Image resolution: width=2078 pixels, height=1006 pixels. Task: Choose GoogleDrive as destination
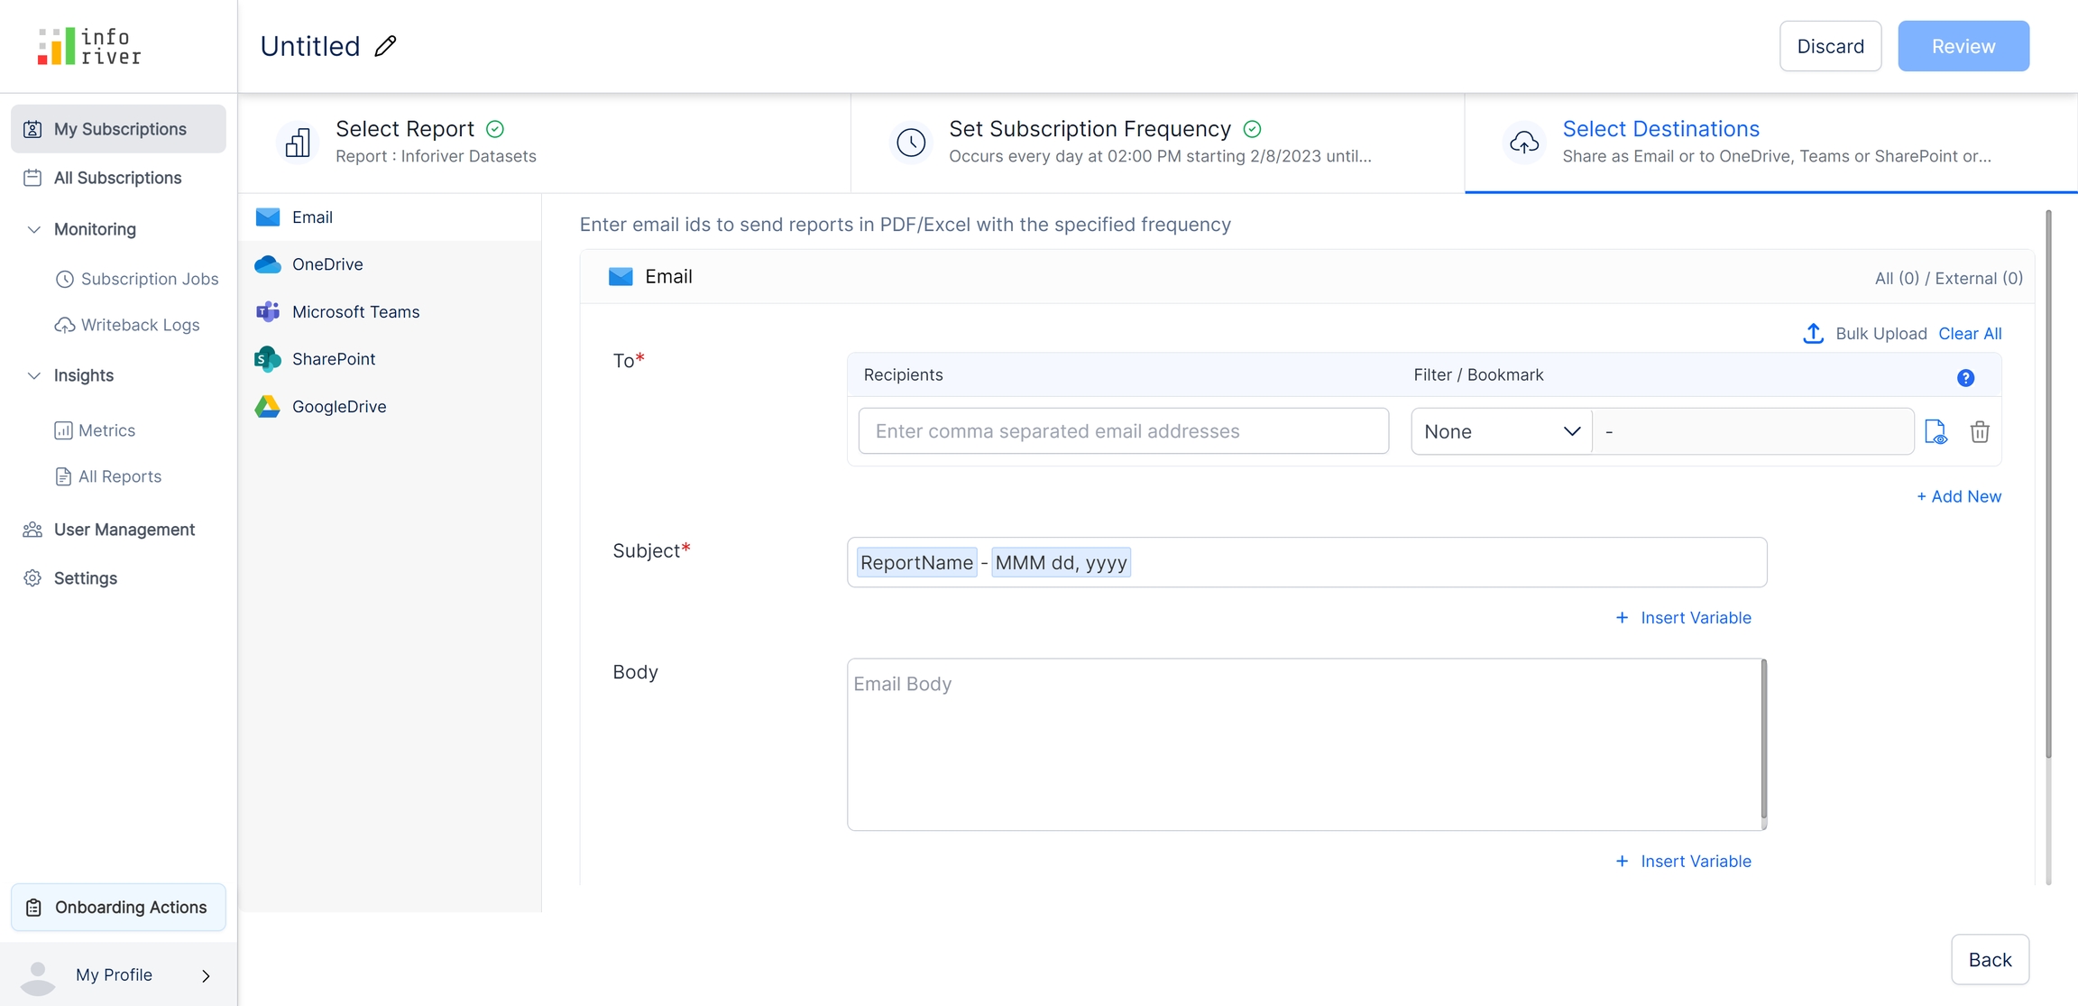point(338,406)
